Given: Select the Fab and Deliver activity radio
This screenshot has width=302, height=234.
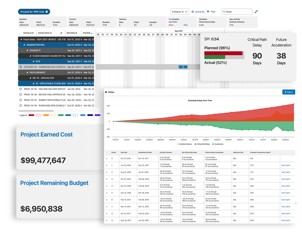Looking at the screenshot, I should 20,88.
